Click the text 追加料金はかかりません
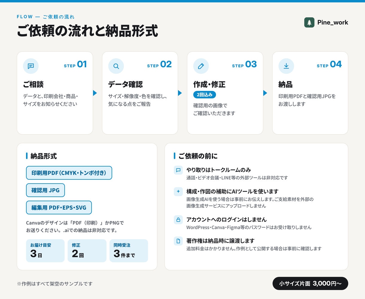The height and width of the screenshot is (299, 365). [211, 248]
